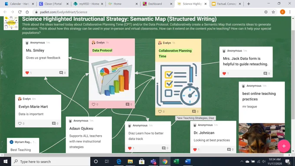
Task: Click the padlet brainstorm logo icon
Action: [x=11, y=23]
